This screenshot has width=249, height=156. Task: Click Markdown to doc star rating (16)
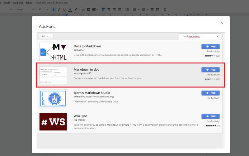tap(212, 79)
